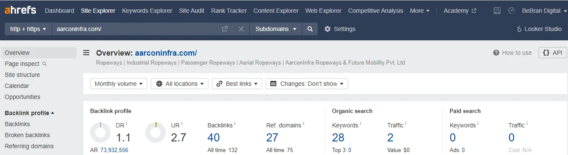This screenshot has width=568, height=155.
Task: Click the organic Traffic value 2
Action: pos(390,138)
